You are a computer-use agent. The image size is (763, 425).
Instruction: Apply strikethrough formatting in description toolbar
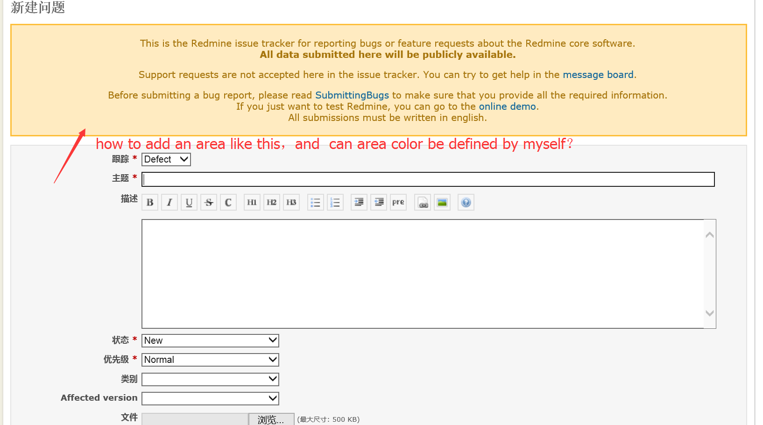point(209,202)
